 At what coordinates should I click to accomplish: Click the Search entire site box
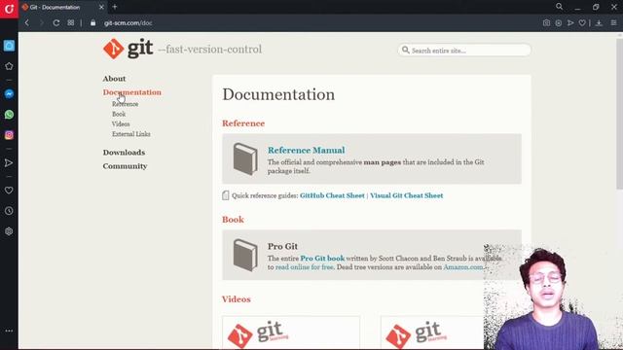[x=464, y=51]
